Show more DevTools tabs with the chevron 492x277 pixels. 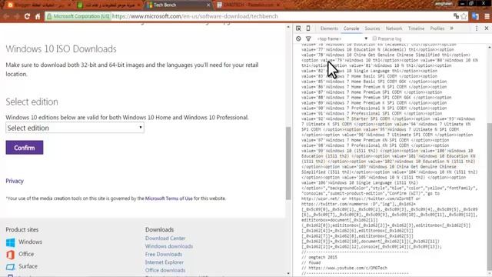(x=452, y=28)
